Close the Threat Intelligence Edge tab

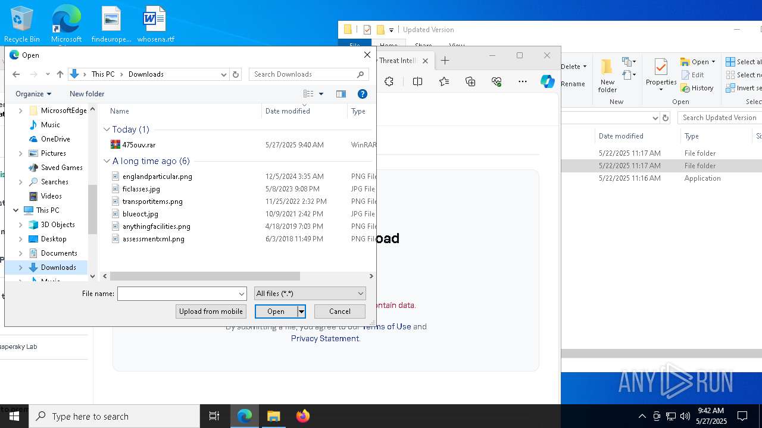(426, 61)
